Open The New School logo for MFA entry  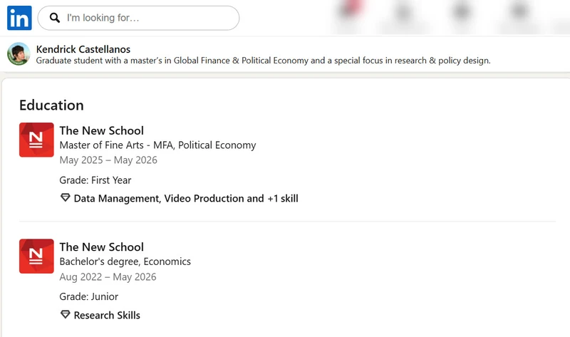point(36,140)
